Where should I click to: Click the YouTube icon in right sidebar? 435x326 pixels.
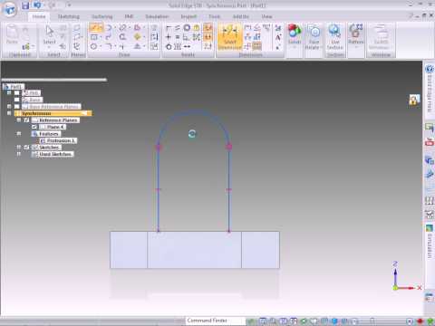430,141
